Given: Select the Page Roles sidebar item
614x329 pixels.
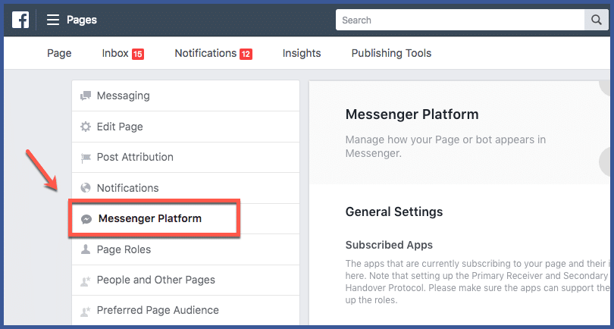Looking at the screenshot, I should click(x=124, y=249).
